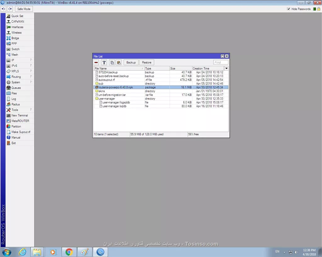322x257 pixels.
Task: Click the Backup button
Action: [131, 62]
